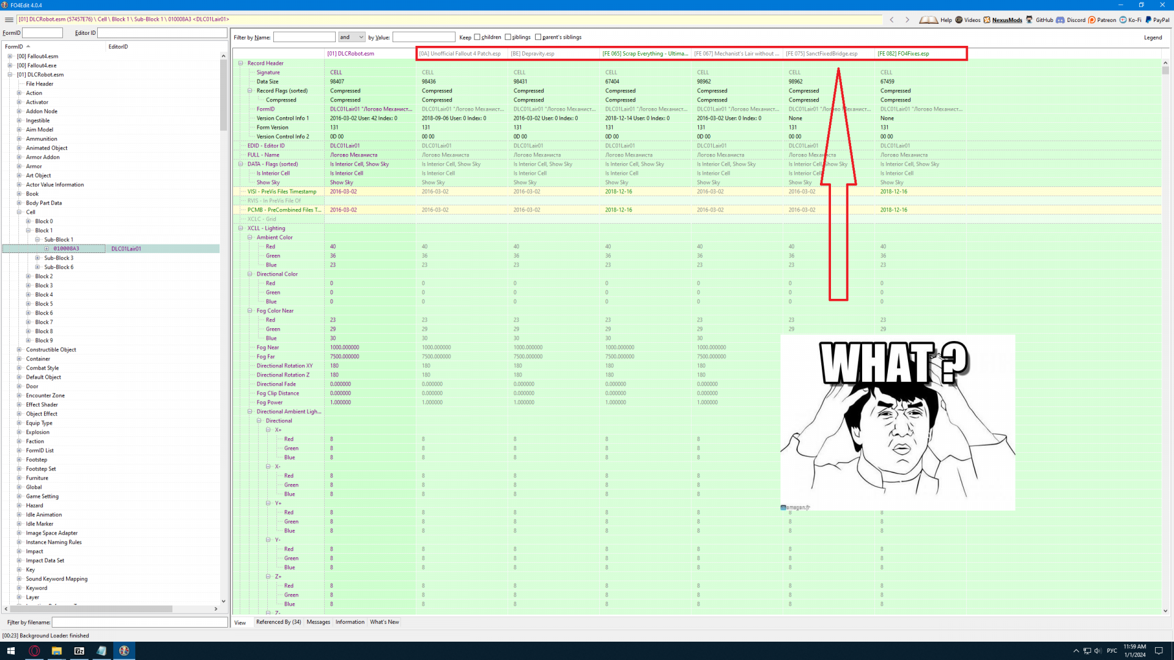This screenshot has width=1174, height=660.
Task: Open the NexusMods link icon
Action: pos(987,20)
